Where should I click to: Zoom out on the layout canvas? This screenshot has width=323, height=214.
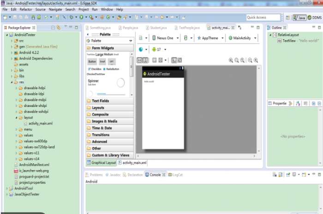coord(250,60)
